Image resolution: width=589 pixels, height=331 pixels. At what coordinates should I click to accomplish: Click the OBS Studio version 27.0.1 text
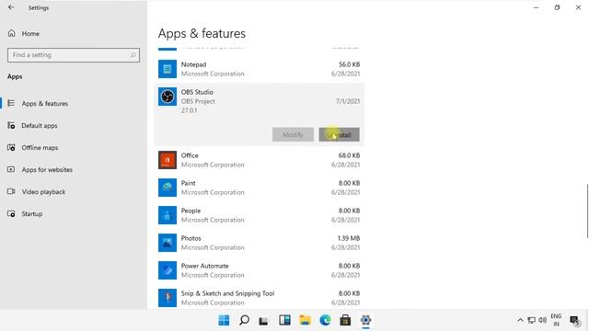point(189,110)
